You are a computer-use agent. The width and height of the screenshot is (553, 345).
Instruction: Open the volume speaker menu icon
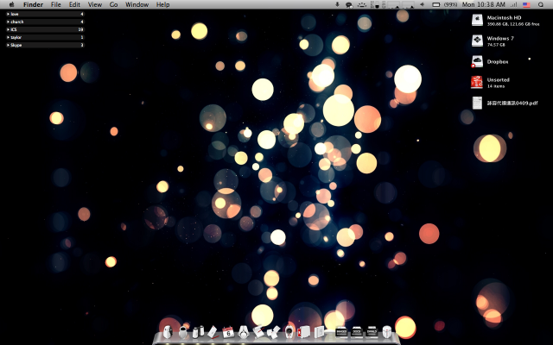tap(423, 4)
